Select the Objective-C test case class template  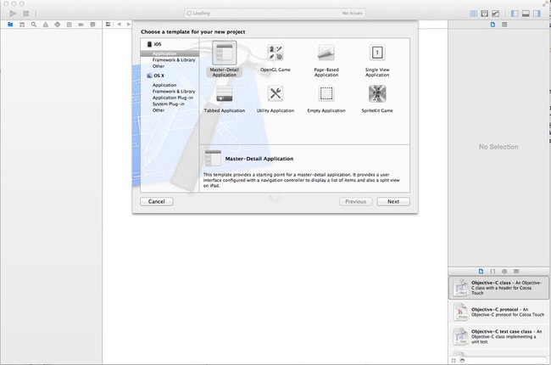(498, 336)
